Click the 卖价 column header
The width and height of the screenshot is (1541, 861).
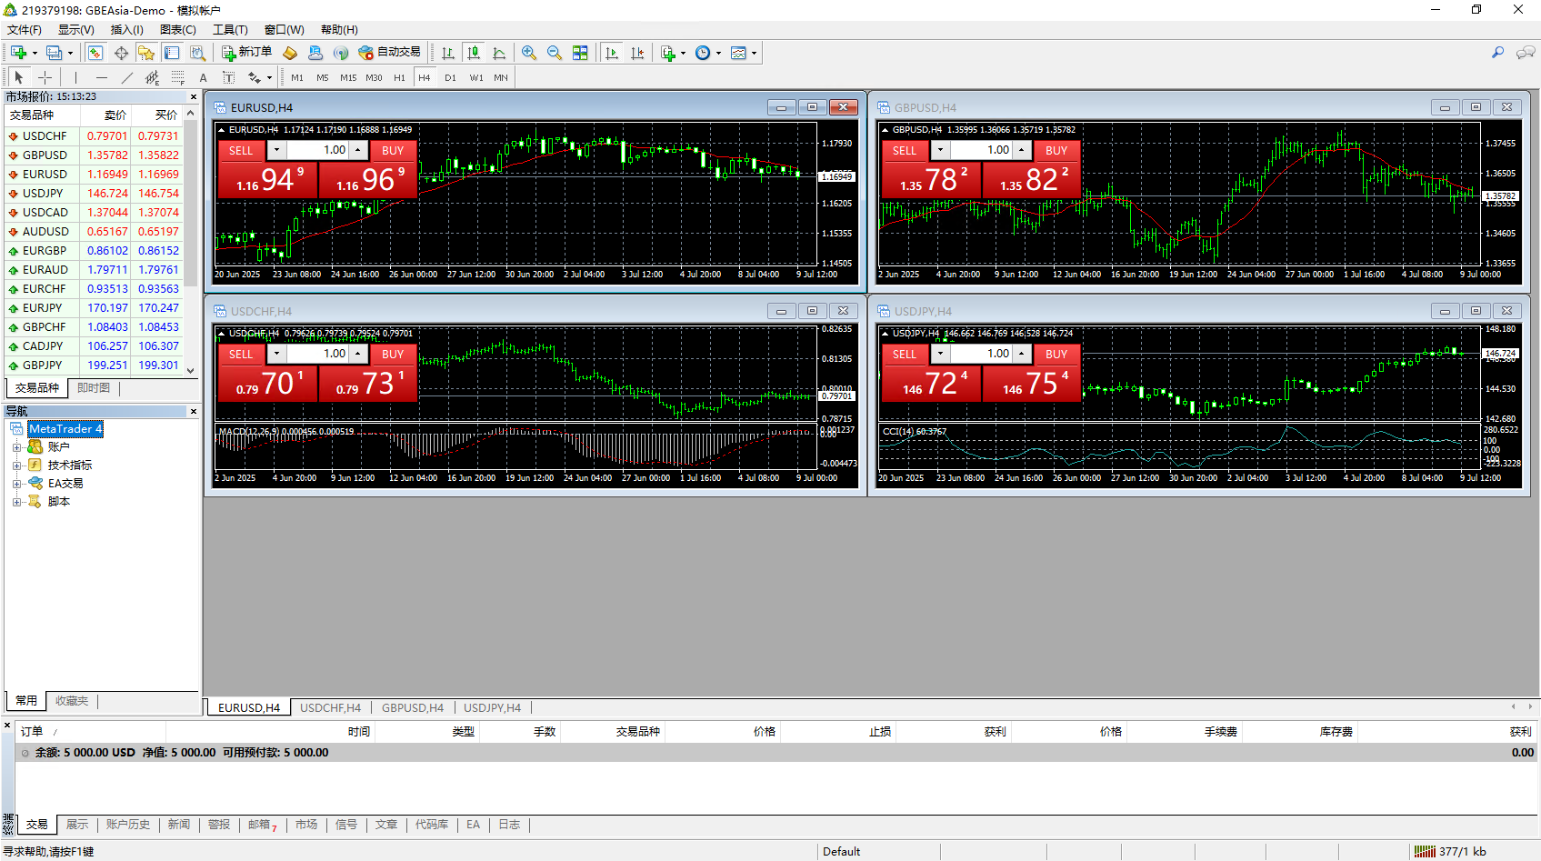(105, 115)
